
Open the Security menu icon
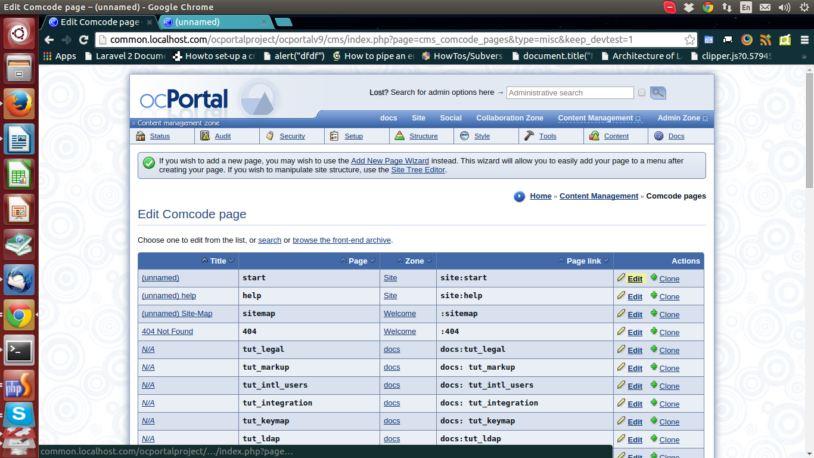tap(270, 136)
